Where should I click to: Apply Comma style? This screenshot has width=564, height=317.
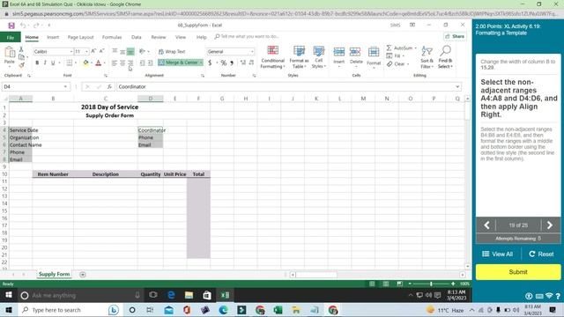tap(232, 63)
